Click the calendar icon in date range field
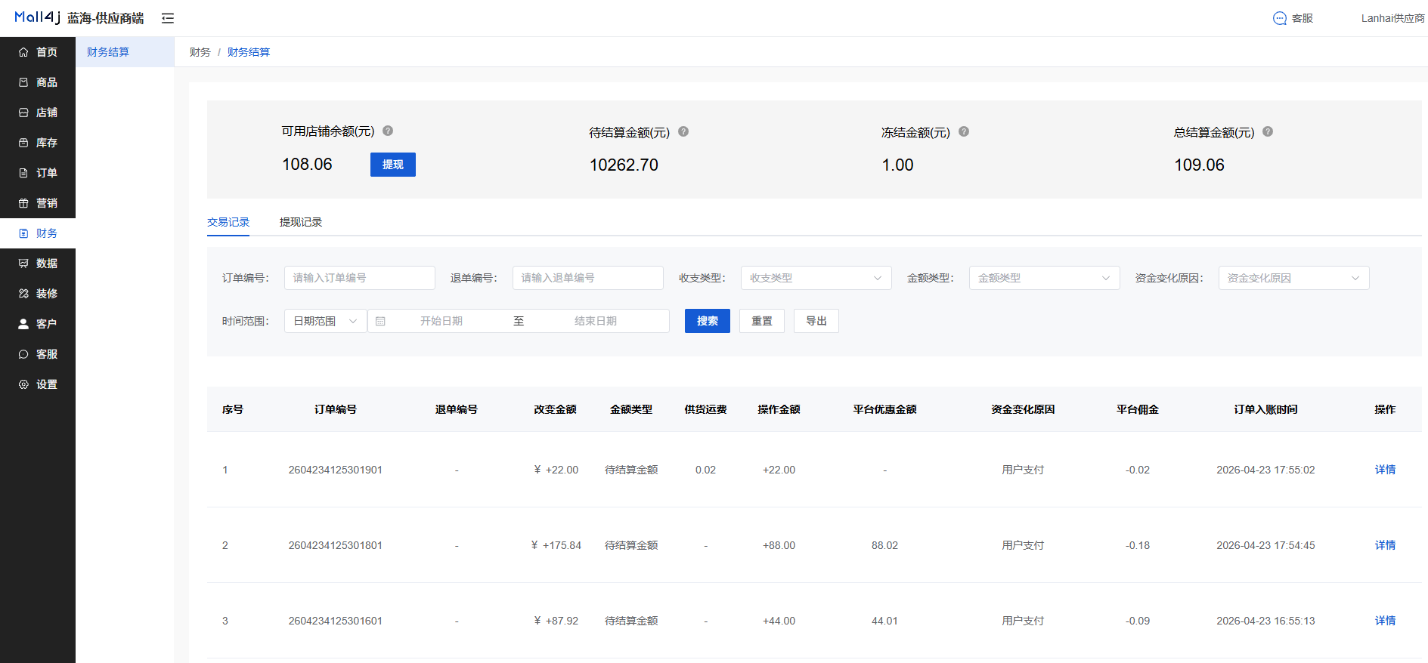The width and height of the screenshot is (1428, 663). pos(380,321)
